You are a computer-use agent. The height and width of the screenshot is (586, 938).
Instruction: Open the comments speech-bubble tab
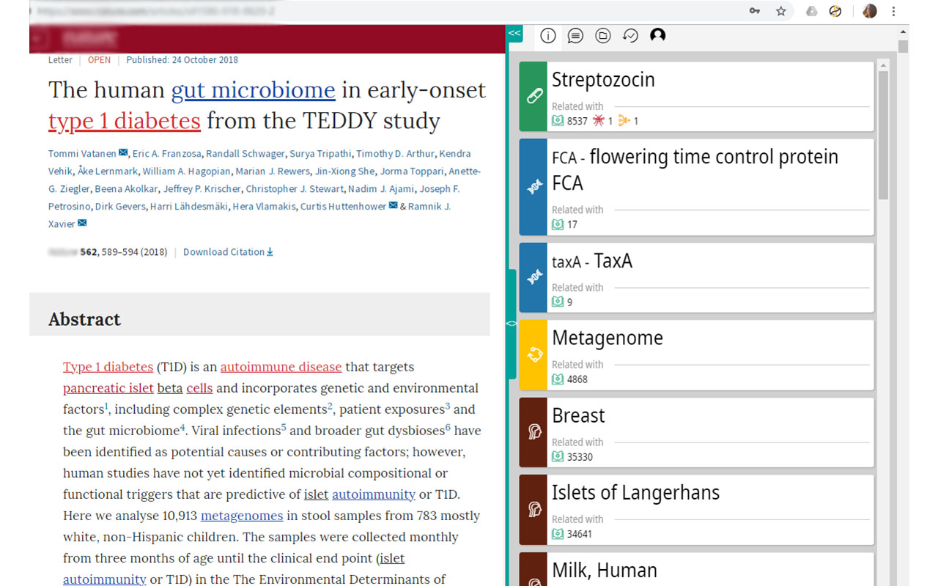576,36
